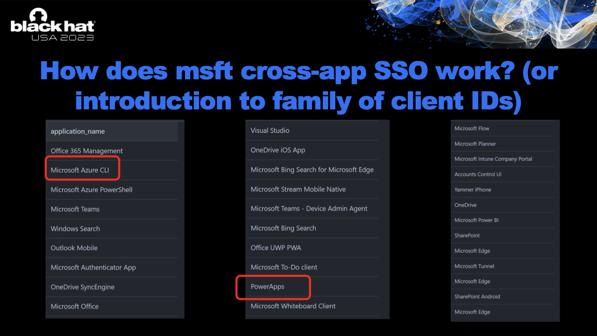Select the plain OneDrive row
This screenshot has width=597, height=336.
pyautogui.click(x=503, y=205)
